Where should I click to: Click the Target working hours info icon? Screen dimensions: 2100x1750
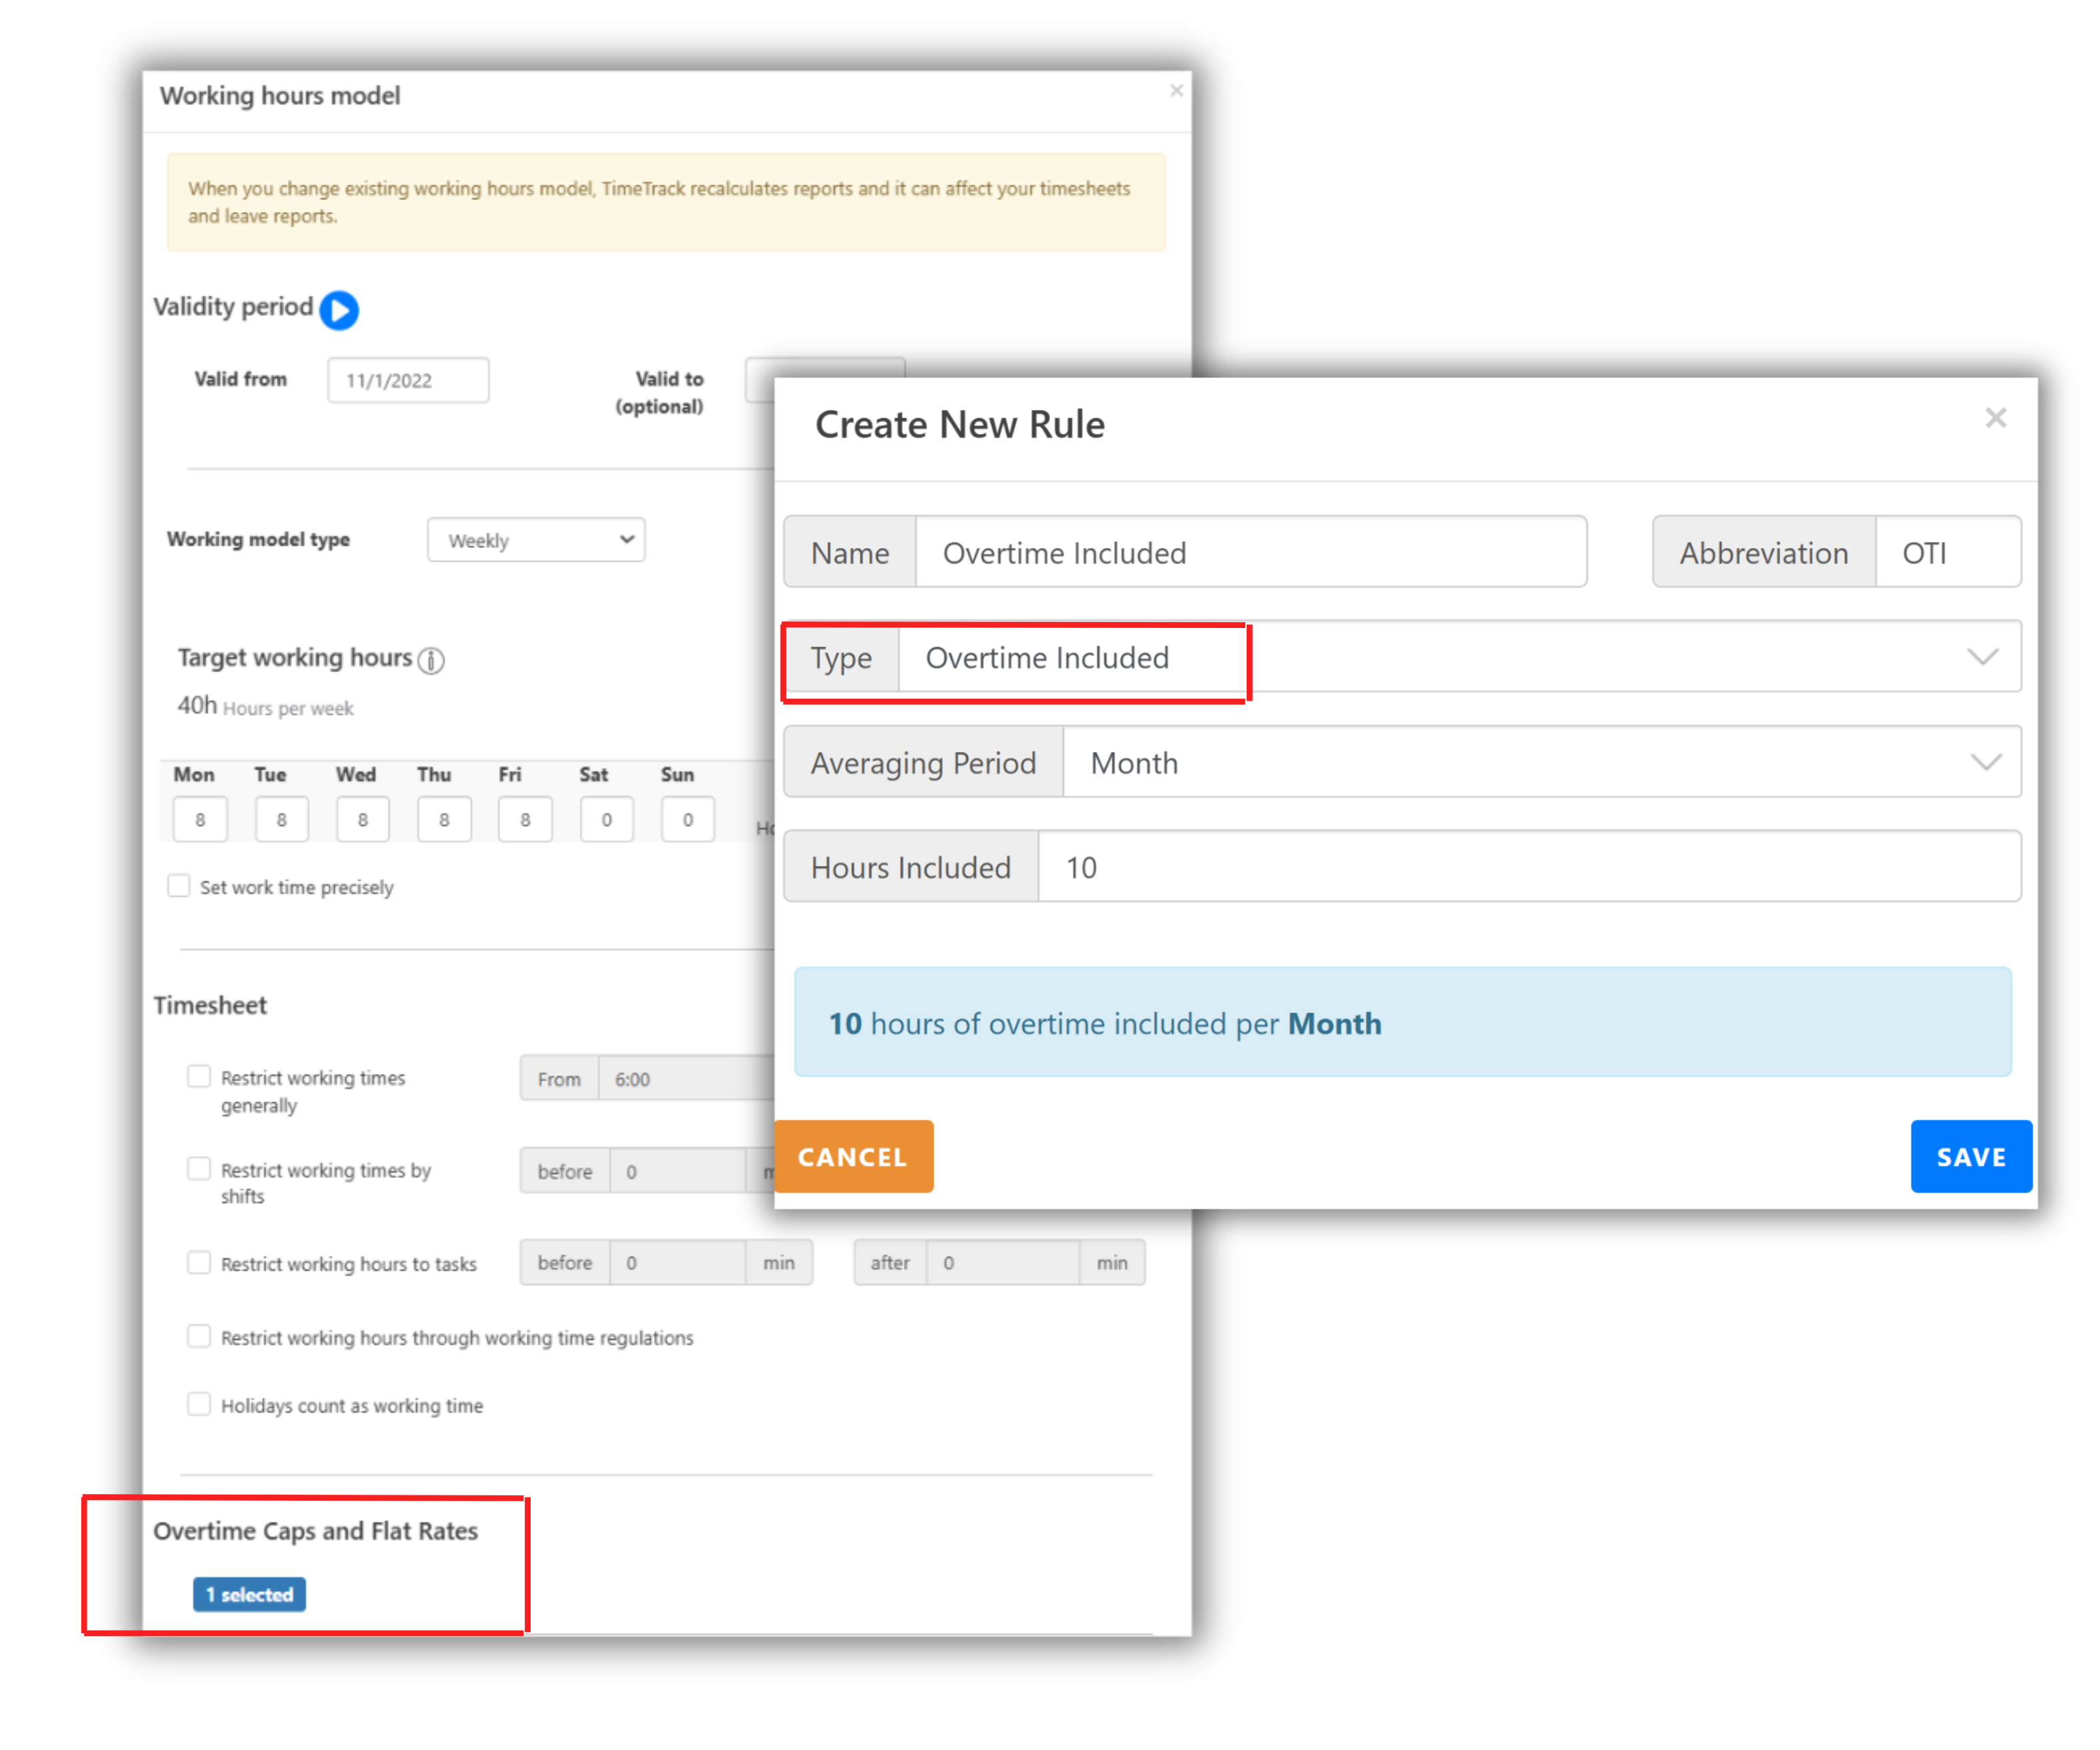coord(431,660)
